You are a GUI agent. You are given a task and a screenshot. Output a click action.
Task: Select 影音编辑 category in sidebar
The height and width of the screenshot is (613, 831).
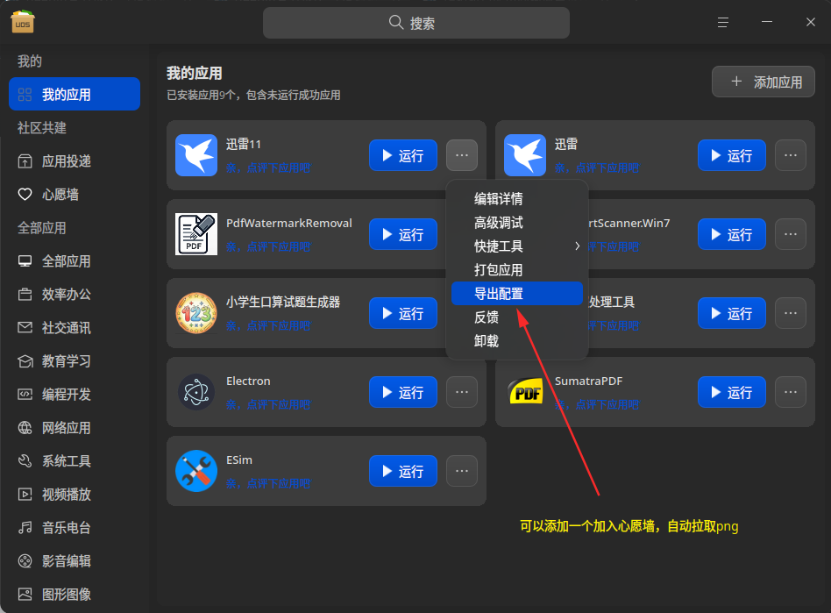pos(75,561)
